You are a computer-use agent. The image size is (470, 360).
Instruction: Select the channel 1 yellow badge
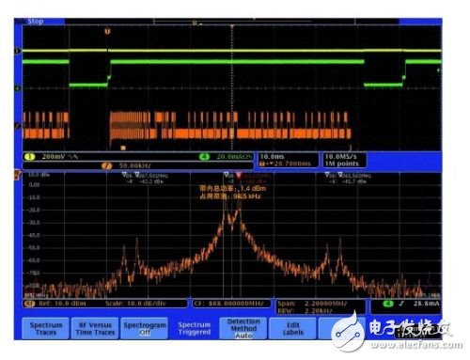(30, 157)
